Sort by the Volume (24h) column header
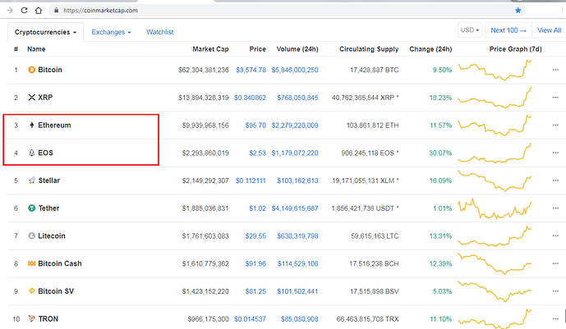This screenshot has height=329, width=566. pyautogui.click(x=297, y=49)
